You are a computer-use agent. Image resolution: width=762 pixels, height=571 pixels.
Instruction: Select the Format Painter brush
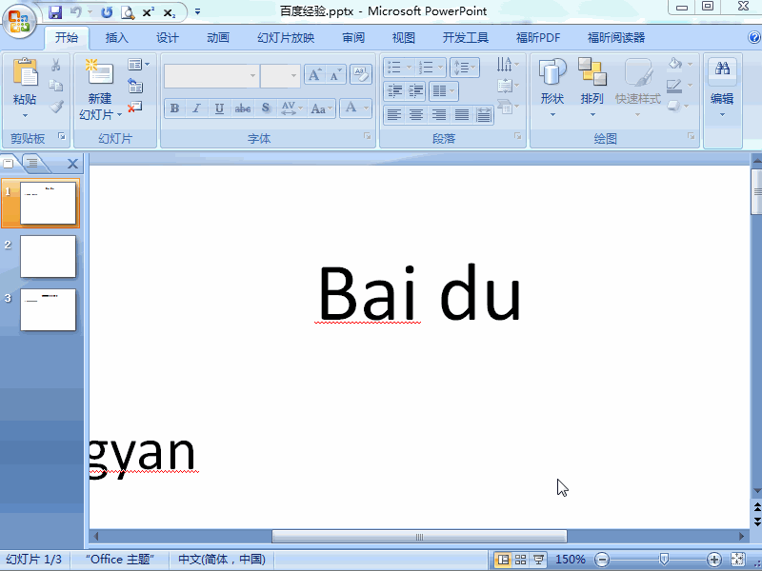[56, 107]
